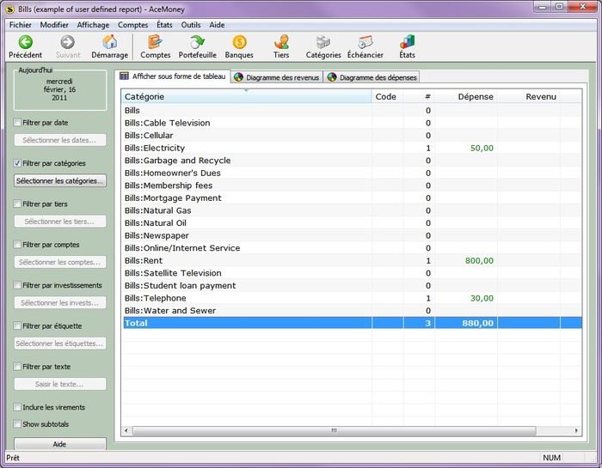The width and height of the screenshot is (602, 468).
Task: Enable Filtrer par texte checkbox
Action: tap(17, 367)
